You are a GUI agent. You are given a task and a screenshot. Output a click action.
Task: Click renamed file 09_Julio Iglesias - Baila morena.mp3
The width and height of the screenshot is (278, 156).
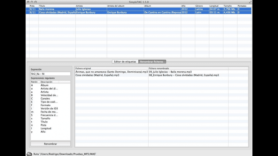170,72
